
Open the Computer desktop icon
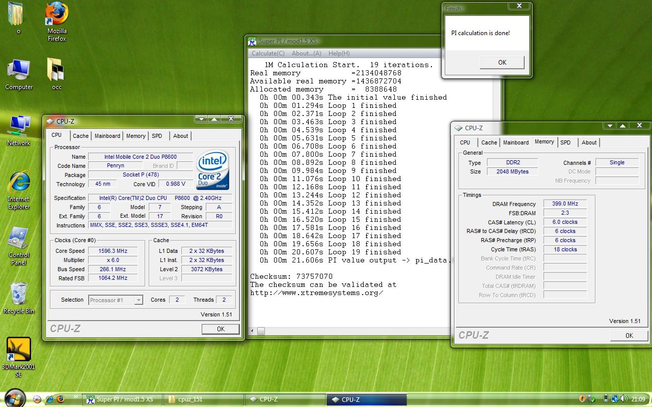tap(19, 75)
